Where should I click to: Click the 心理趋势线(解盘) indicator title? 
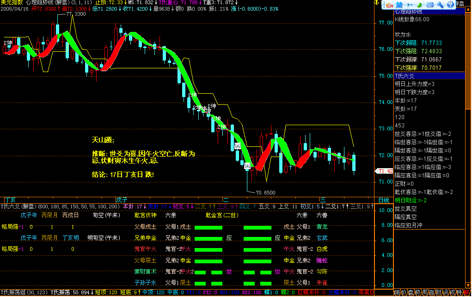[48, 2]
